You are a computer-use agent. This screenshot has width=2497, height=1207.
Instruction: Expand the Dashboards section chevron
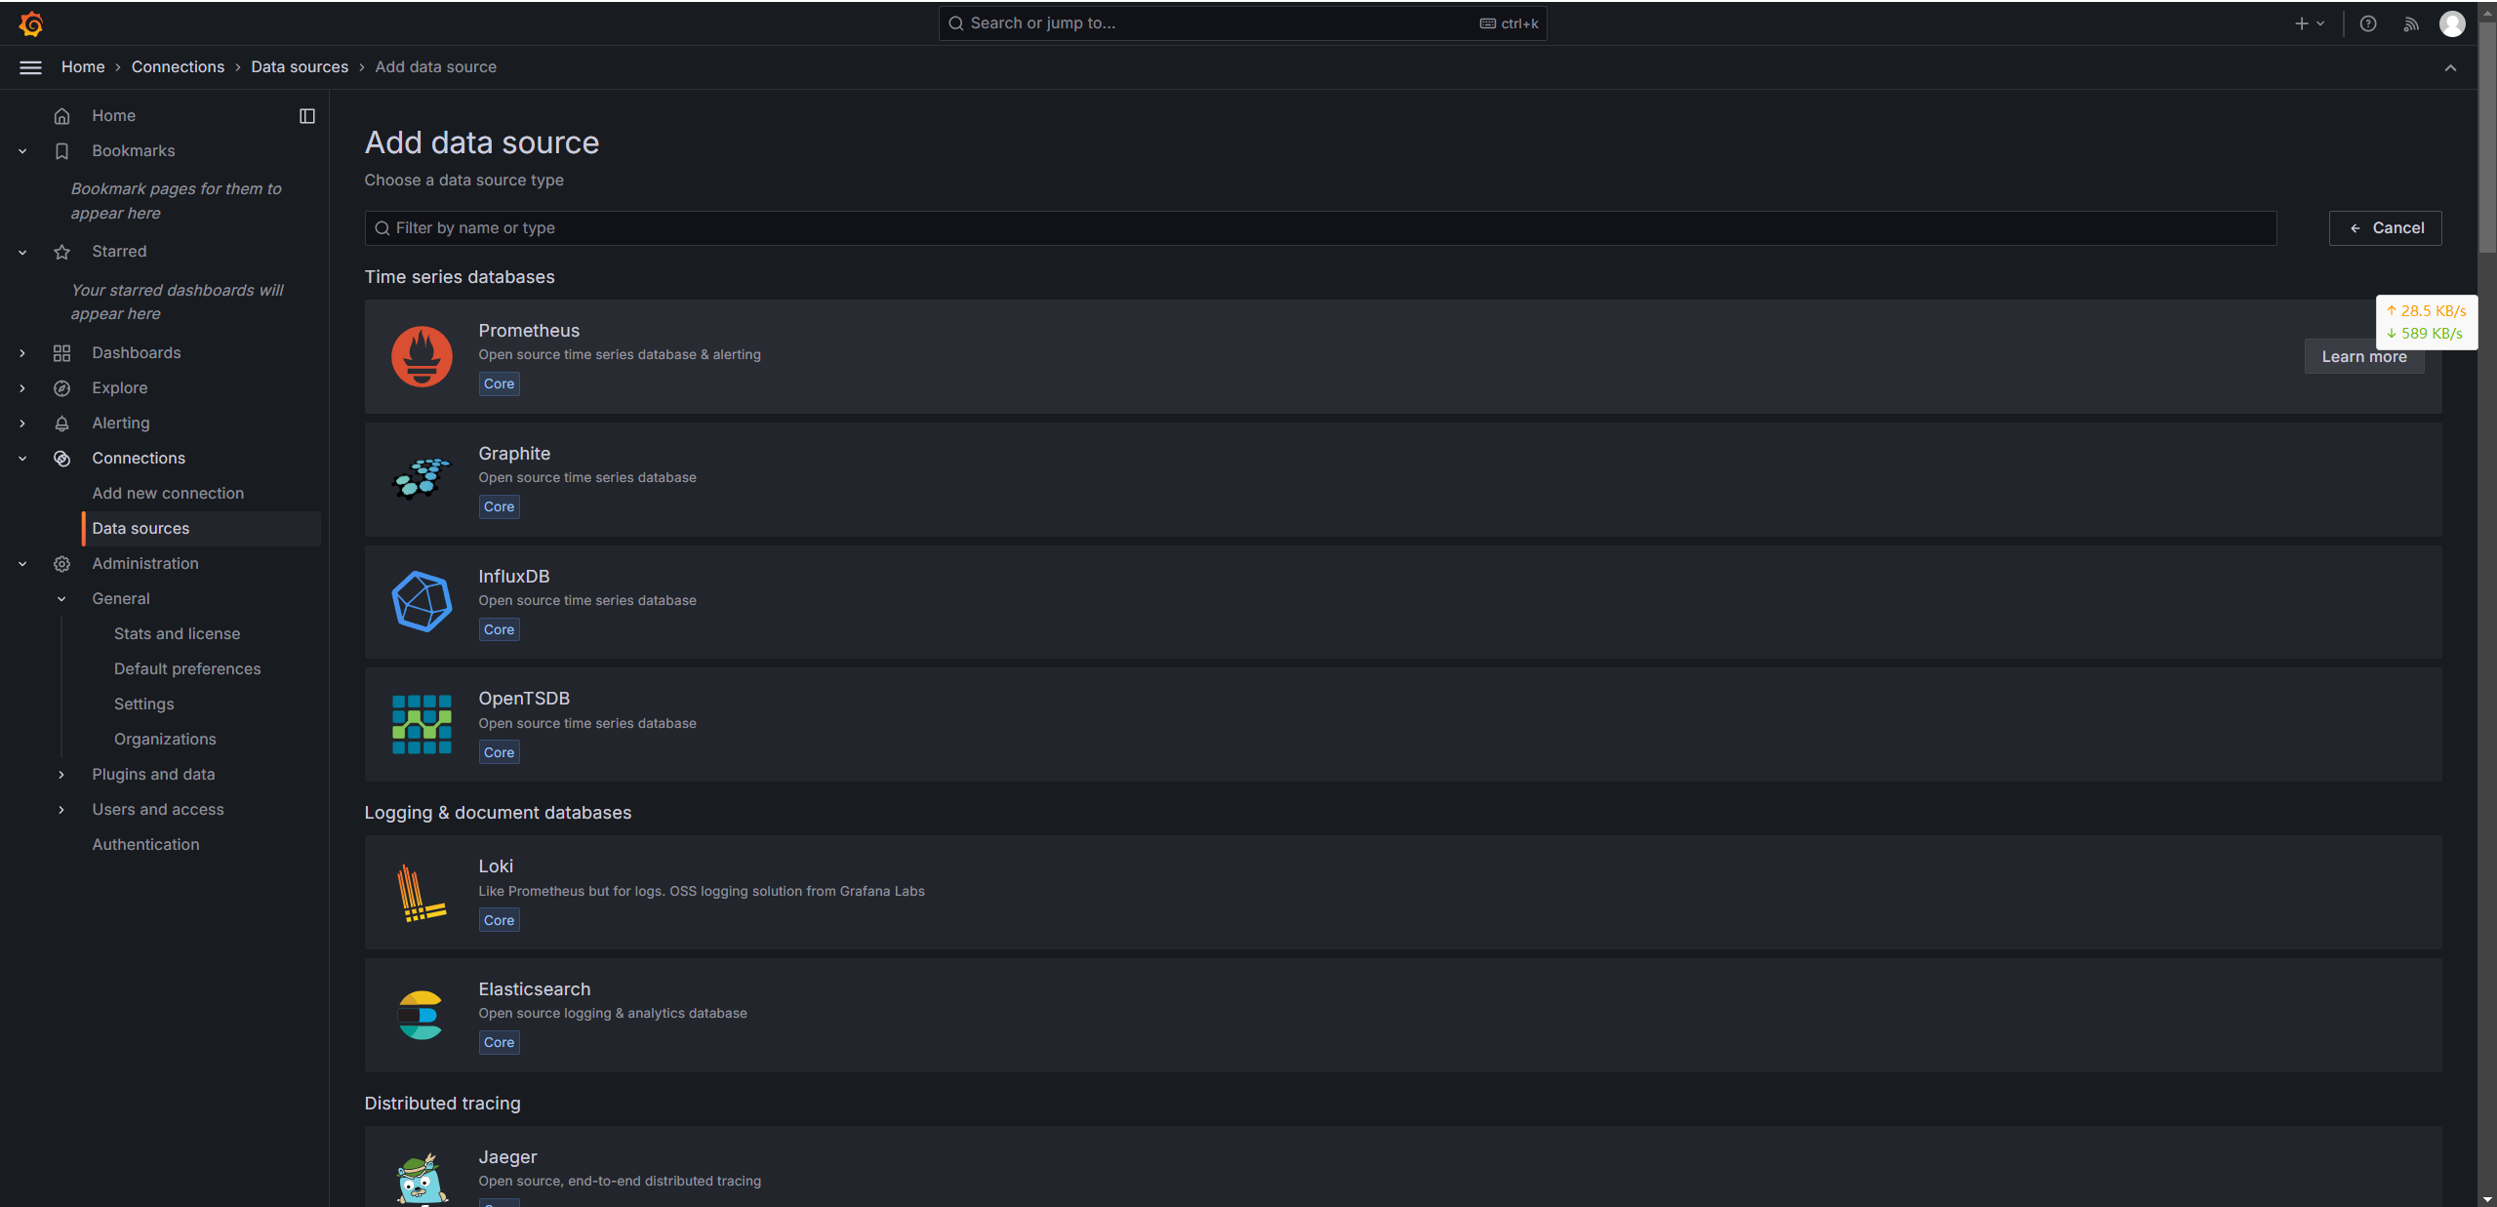click(x=22, y=353)
